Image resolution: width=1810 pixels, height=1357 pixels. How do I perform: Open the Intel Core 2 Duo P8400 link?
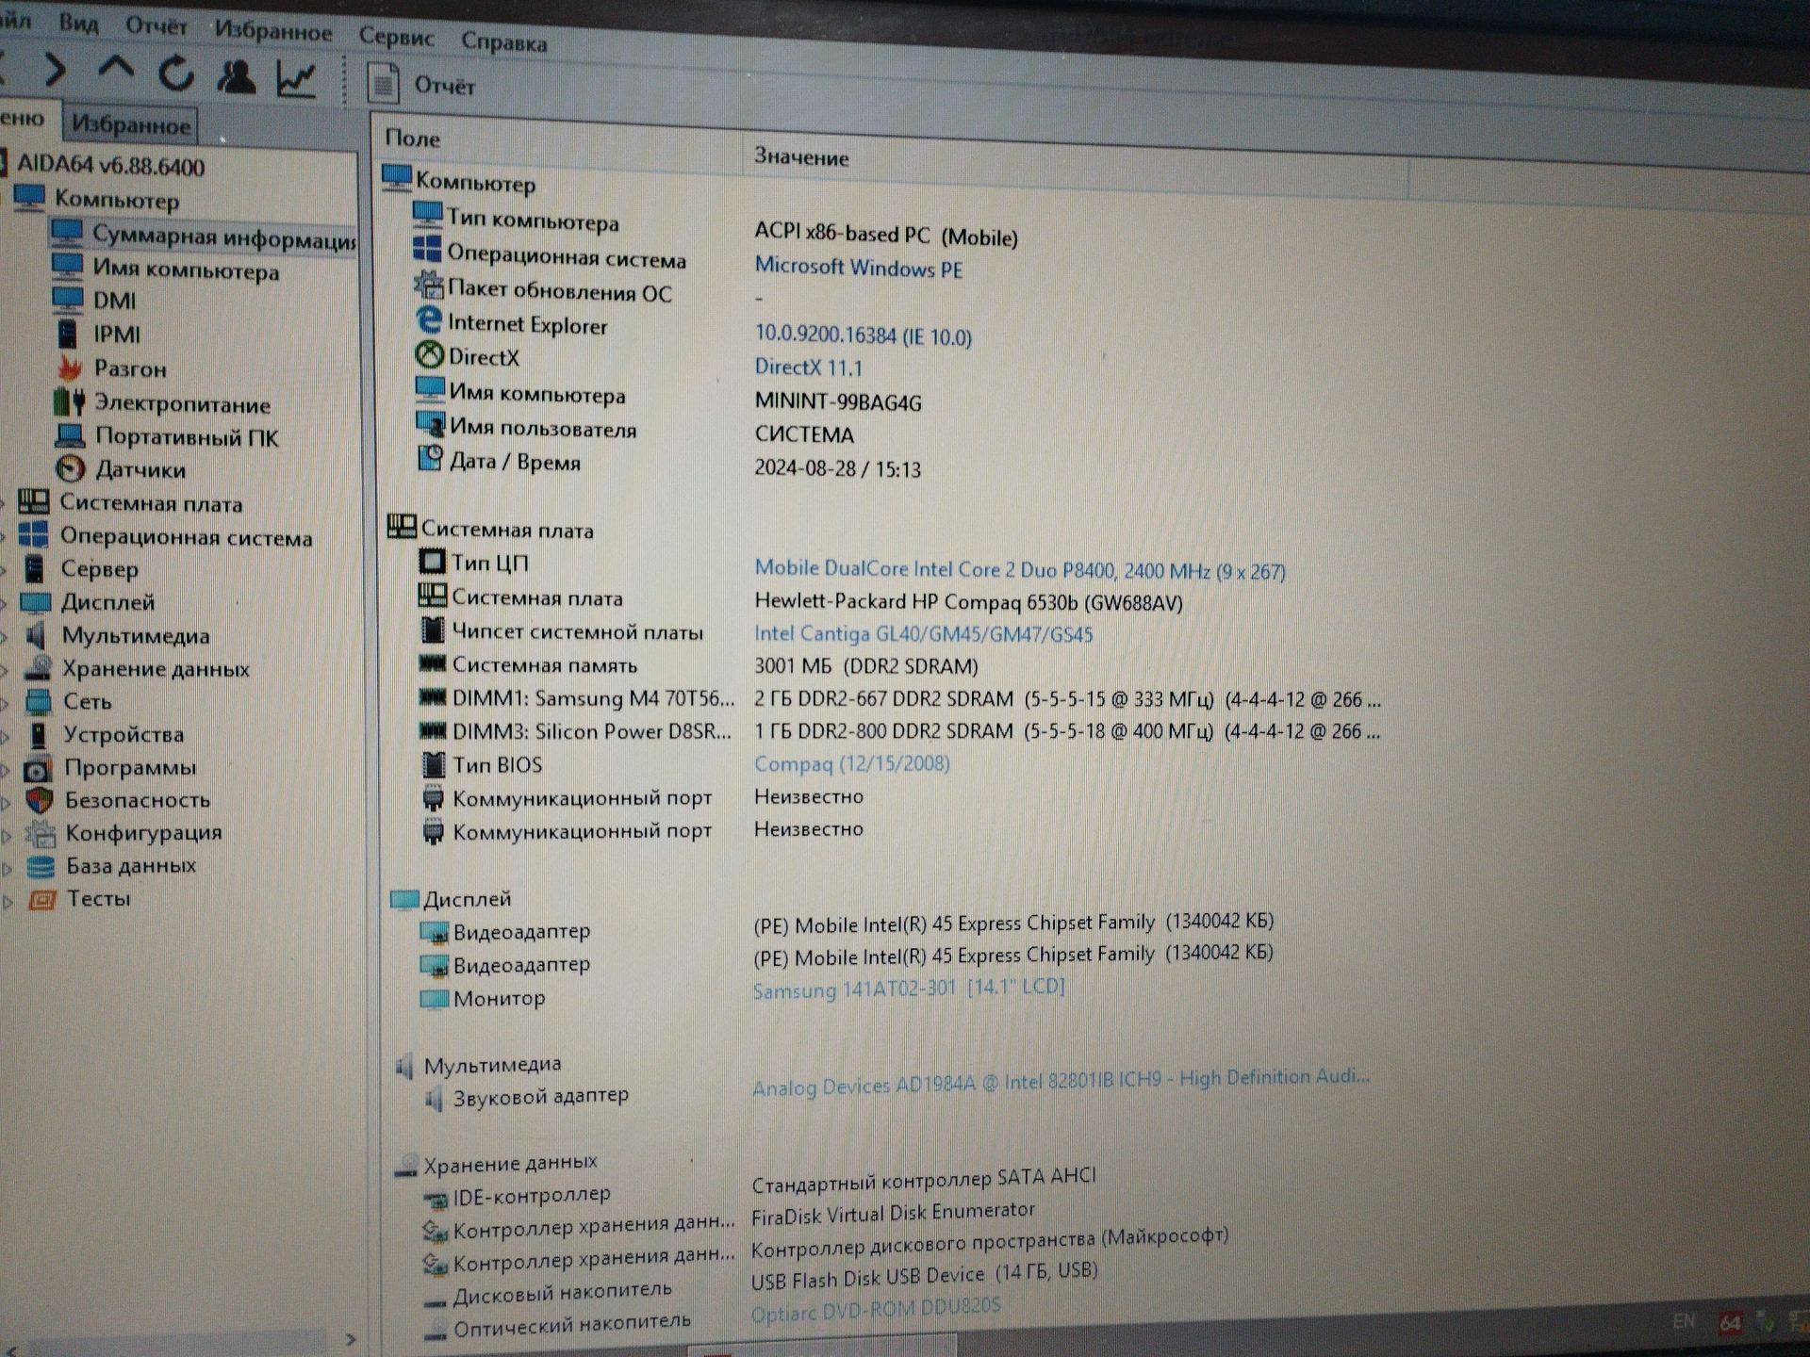pos(1020,569)
